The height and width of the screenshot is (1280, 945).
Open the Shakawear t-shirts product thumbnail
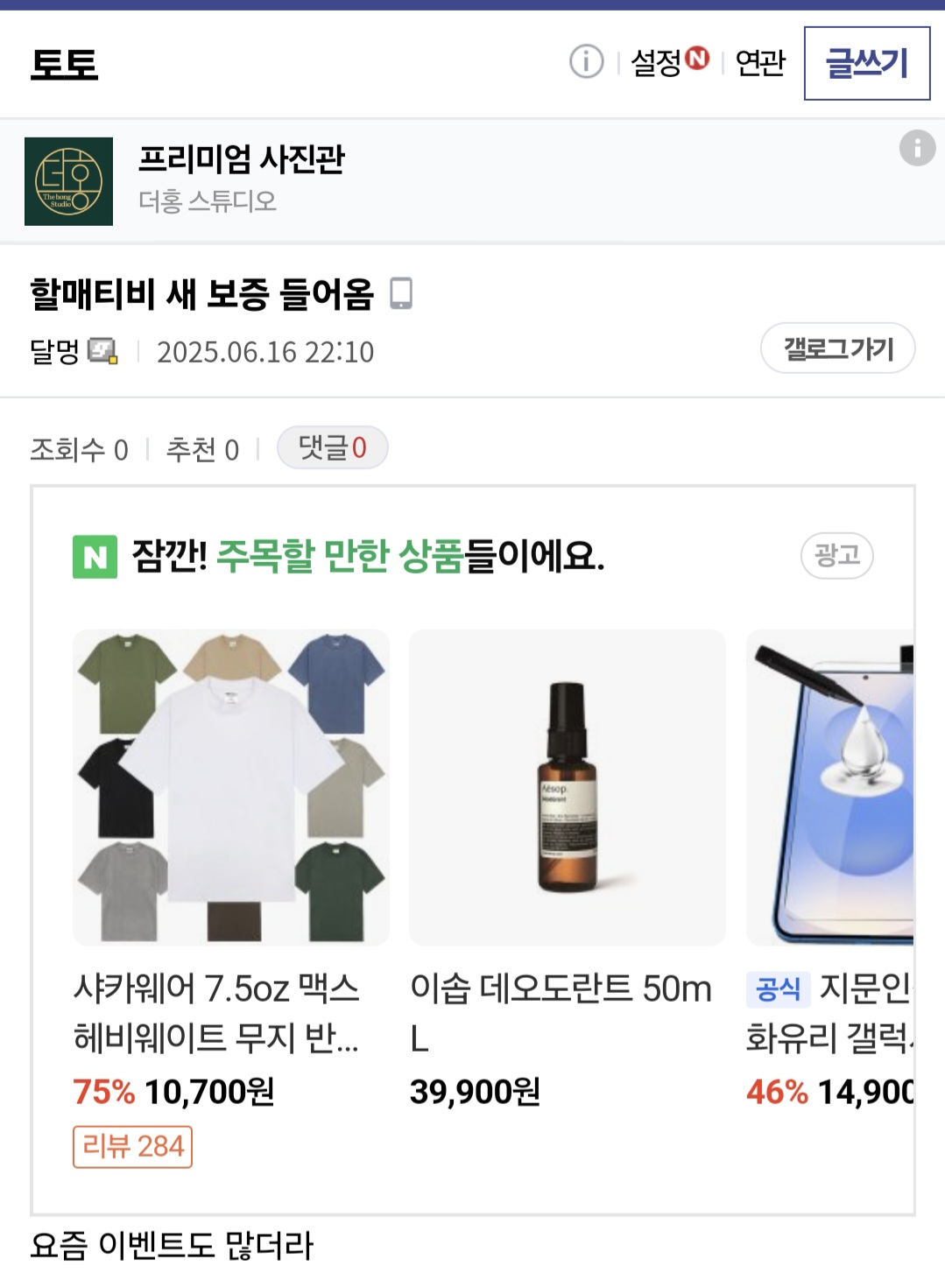(231, 787)
